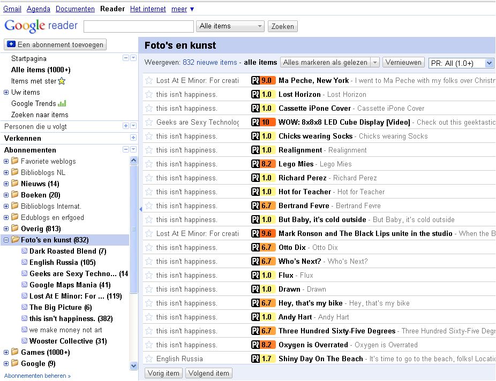Click the Google Reader logo
Screen dimensions: 496x381
click(x=41, y=26)
